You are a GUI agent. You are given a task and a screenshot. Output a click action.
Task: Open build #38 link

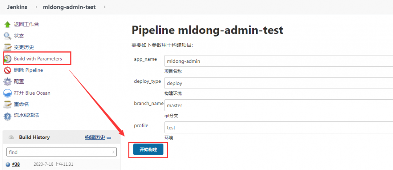pyautogui.click(x=16, y=165)
